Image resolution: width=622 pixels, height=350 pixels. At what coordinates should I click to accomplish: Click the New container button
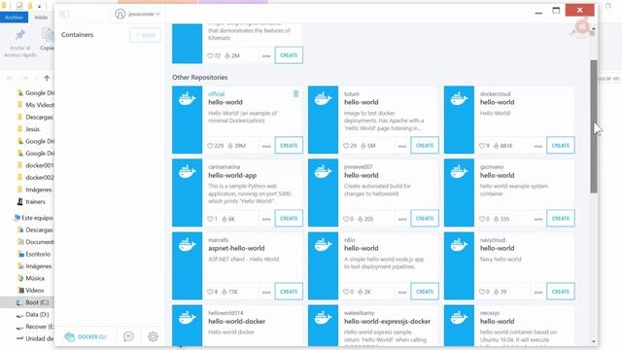[x=146, y=35]
